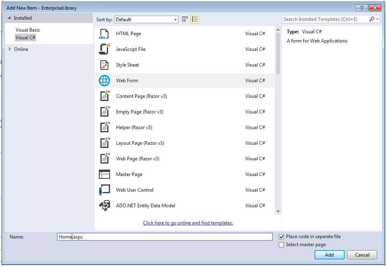Uncheck Place code in separate file
Image resolution: width=386 pixels, height=267 pixels.
click(282, 237)
